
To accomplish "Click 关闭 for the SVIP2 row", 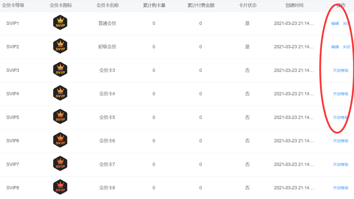I will [346, 47].
